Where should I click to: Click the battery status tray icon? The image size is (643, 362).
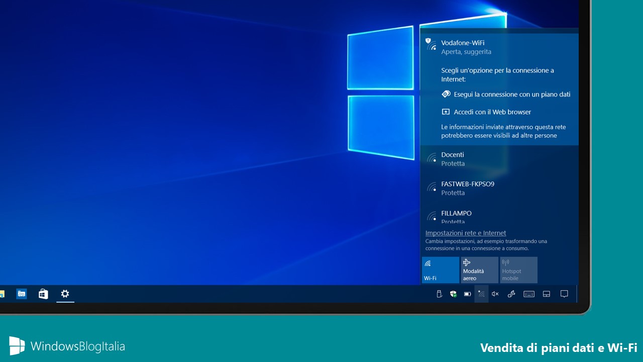click(467, 294)
